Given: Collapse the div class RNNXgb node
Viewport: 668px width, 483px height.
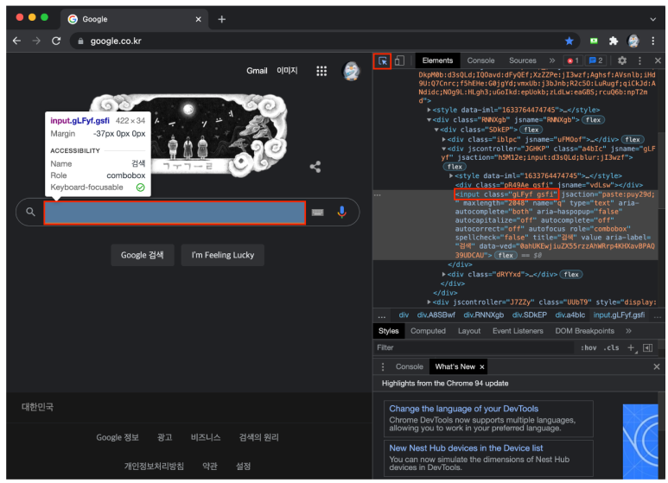Looking at the screenshot, I should [429, 120].
